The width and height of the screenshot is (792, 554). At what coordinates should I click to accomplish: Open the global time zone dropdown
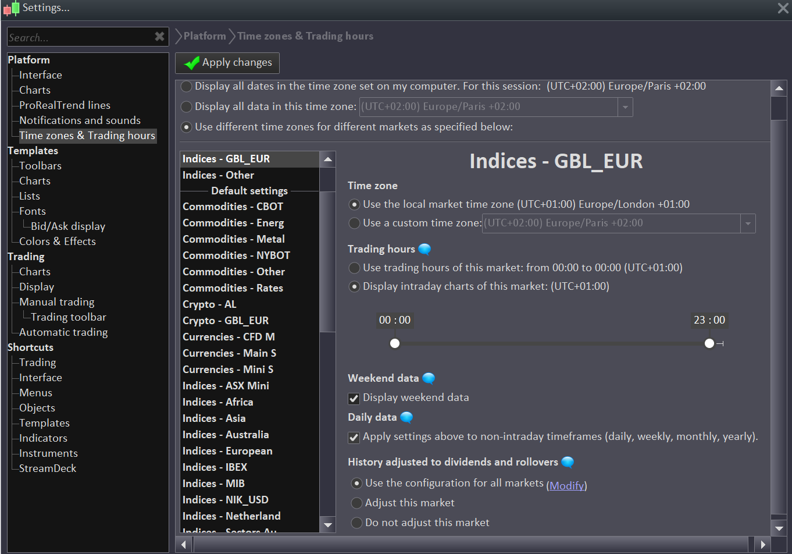pos(625,107)
